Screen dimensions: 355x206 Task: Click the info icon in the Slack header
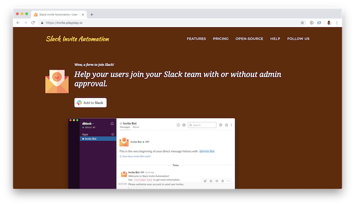pyautogui.click(x=179, y=125)
